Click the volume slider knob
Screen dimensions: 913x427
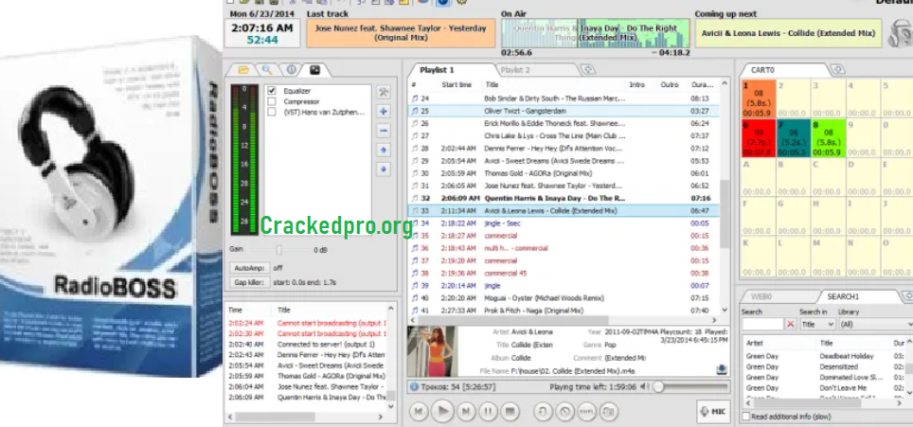[658, 386]
